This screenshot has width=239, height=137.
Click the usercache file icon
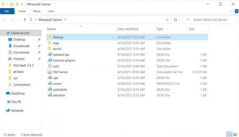[x=50, y=89]
